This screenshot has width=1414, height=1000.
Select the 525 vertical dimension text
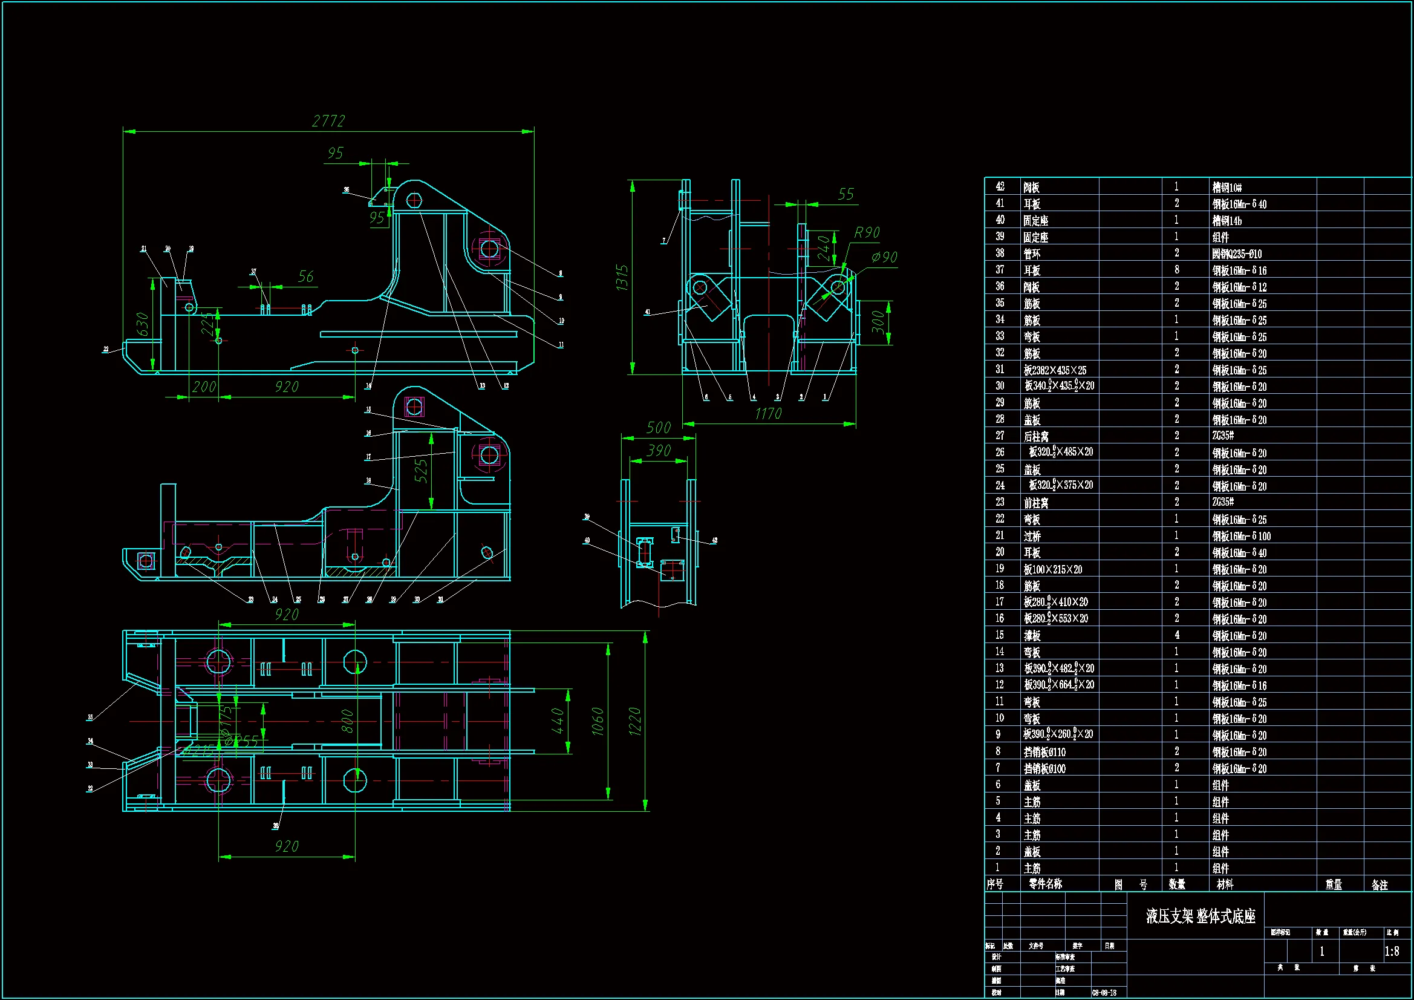click(420, 471)
